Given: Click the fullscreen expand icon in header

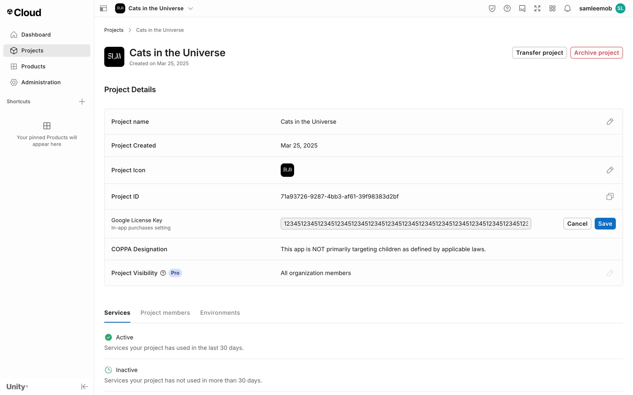Looking at the screenshot, I should click(x=537, y=9).
